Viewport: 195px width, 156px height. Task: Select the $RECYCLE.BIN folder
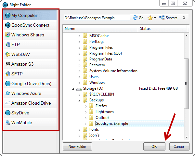[102, 94]
